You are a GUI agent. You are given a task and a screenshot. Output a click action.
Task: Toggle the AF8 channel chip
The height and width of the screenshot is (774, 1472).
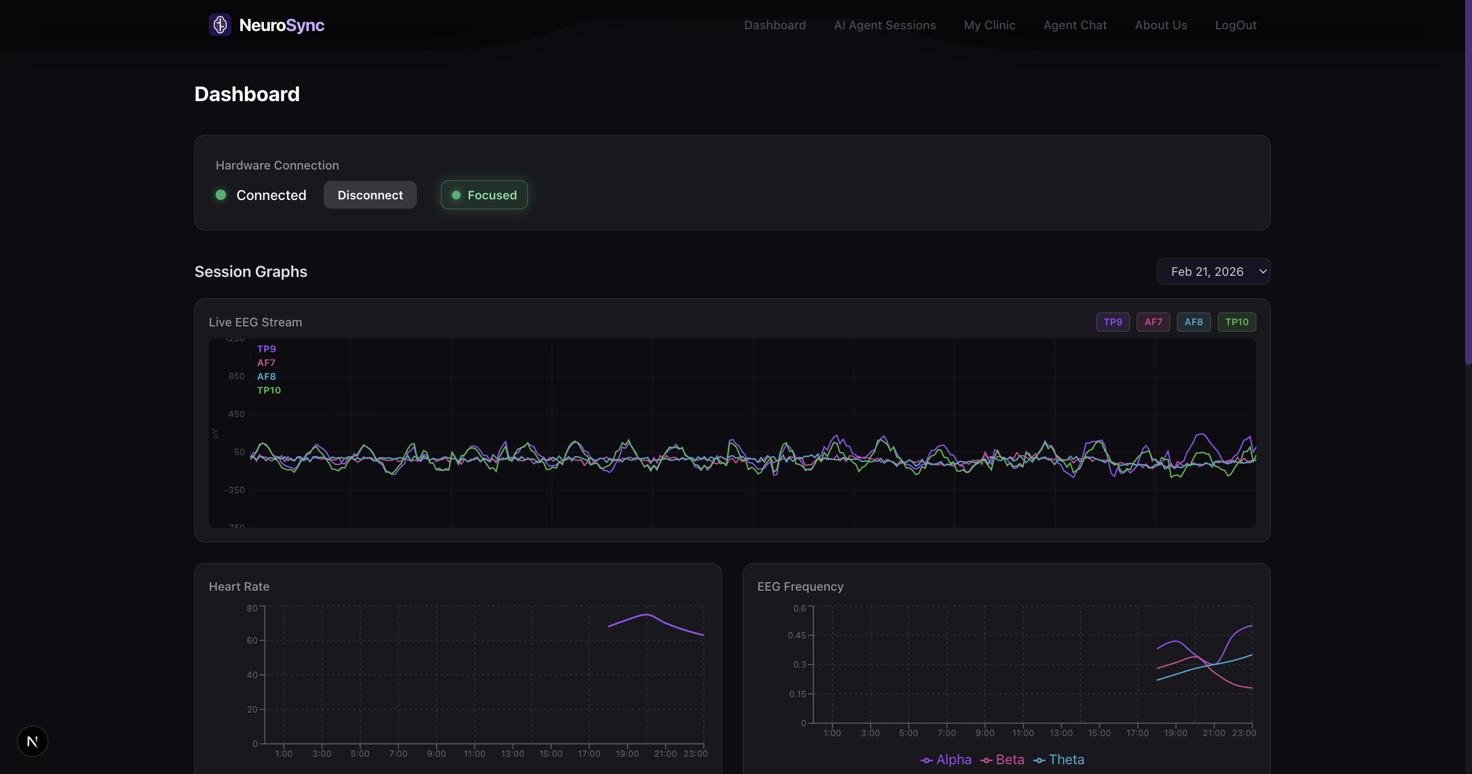click(1193, 322)
